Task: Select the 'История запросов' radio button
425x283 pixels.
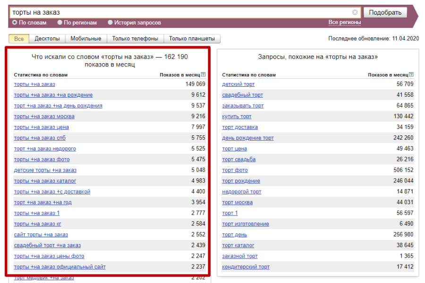Action: tap(110, 23)
